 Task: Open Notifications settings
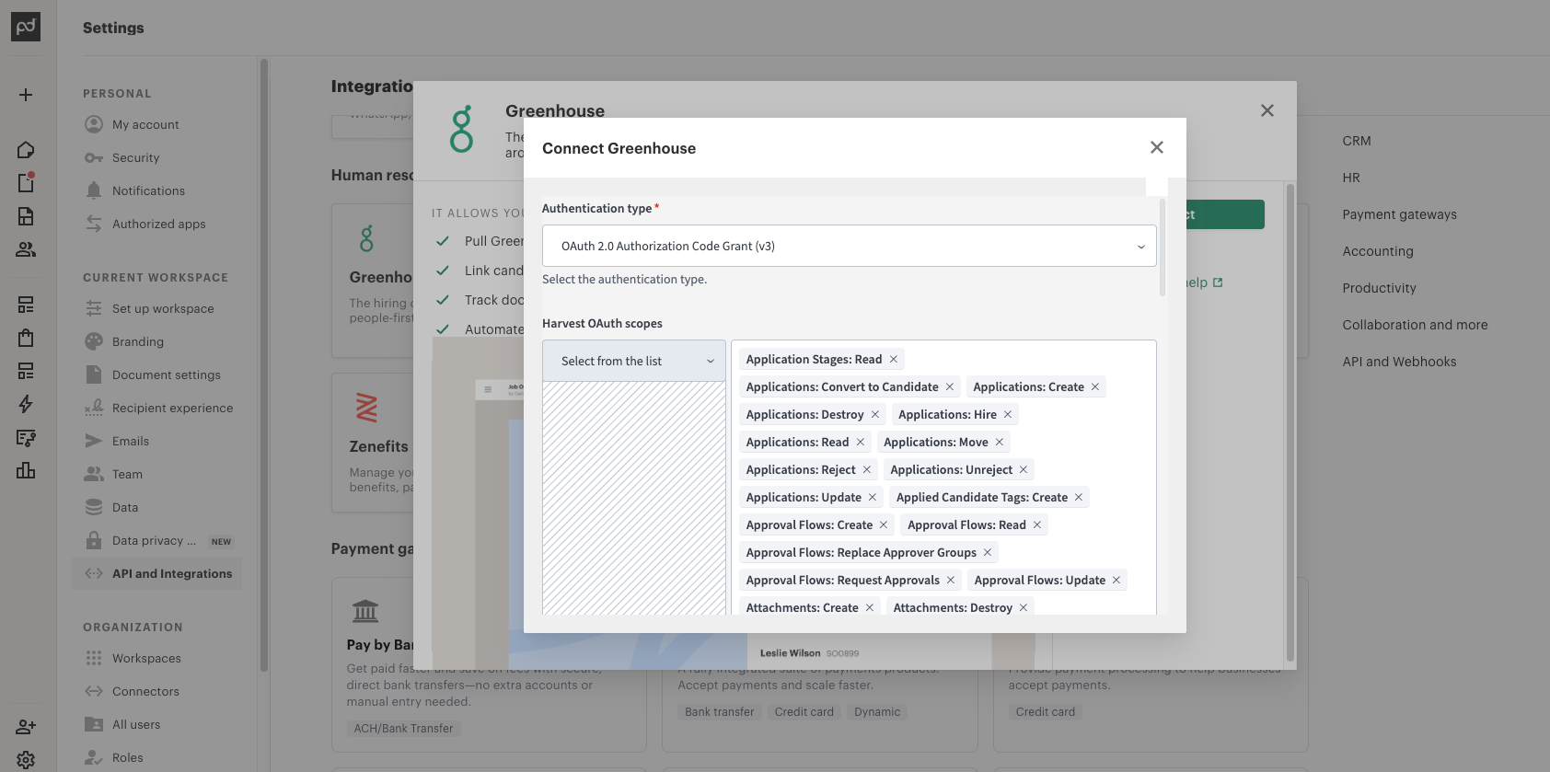click(148, 190)
